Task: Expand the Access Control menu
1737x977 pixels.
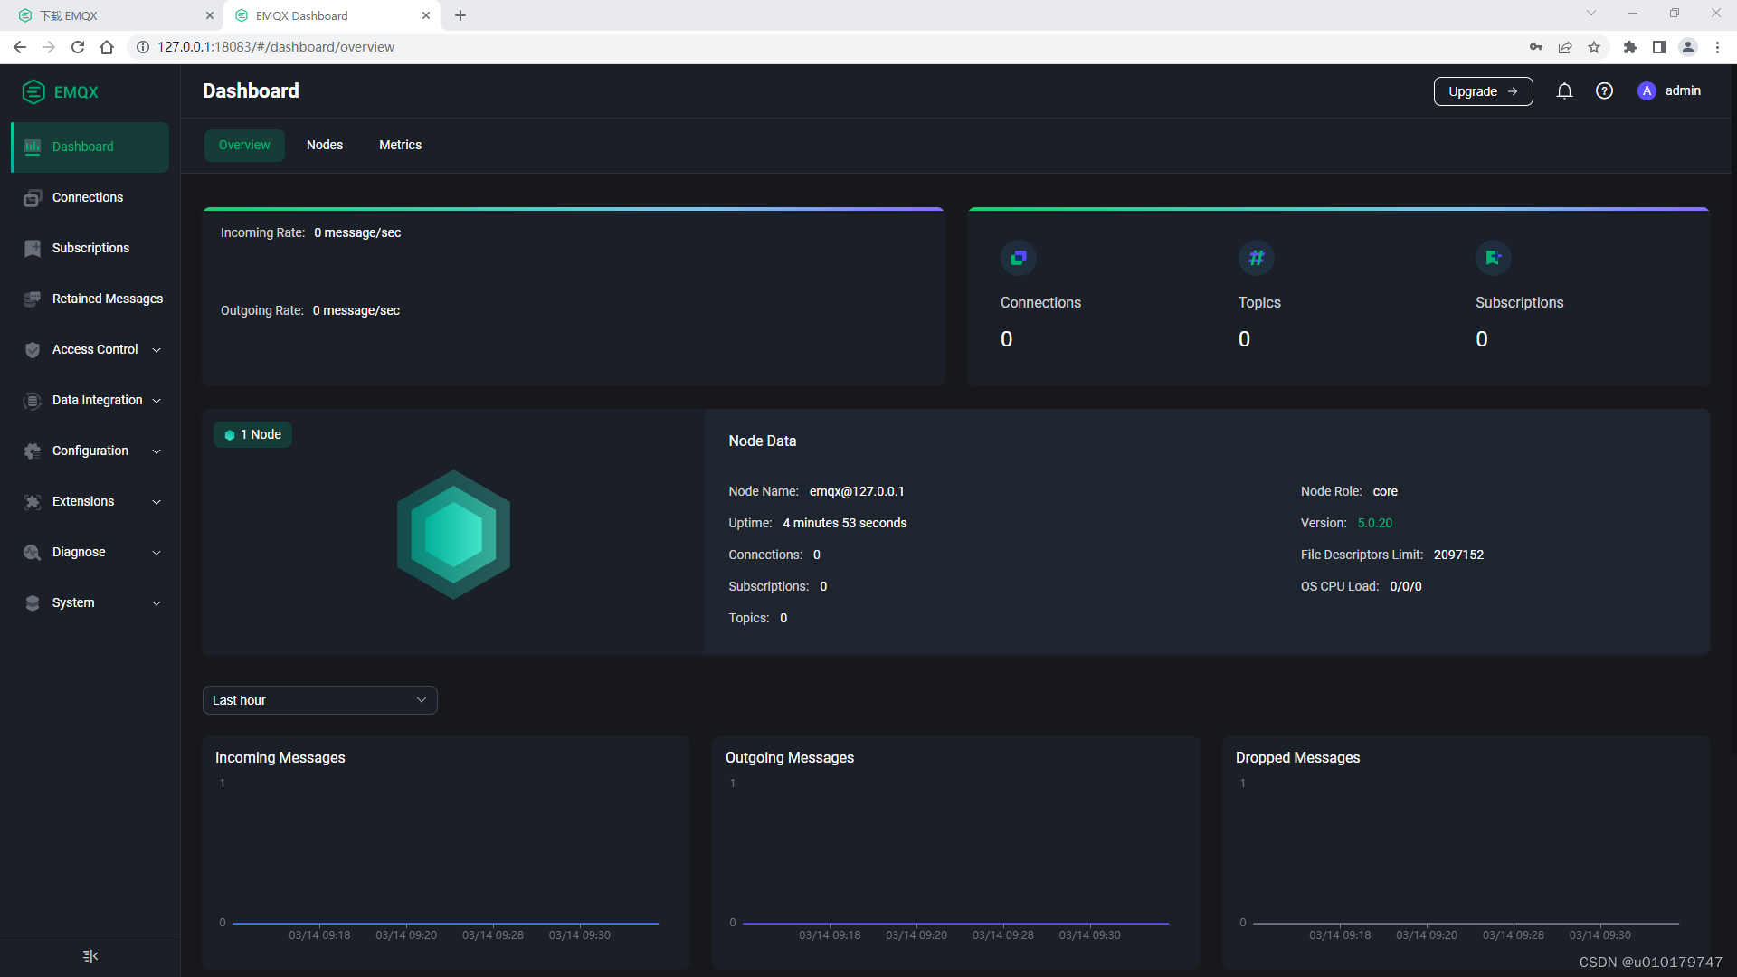Action: [x=94, y=349]
